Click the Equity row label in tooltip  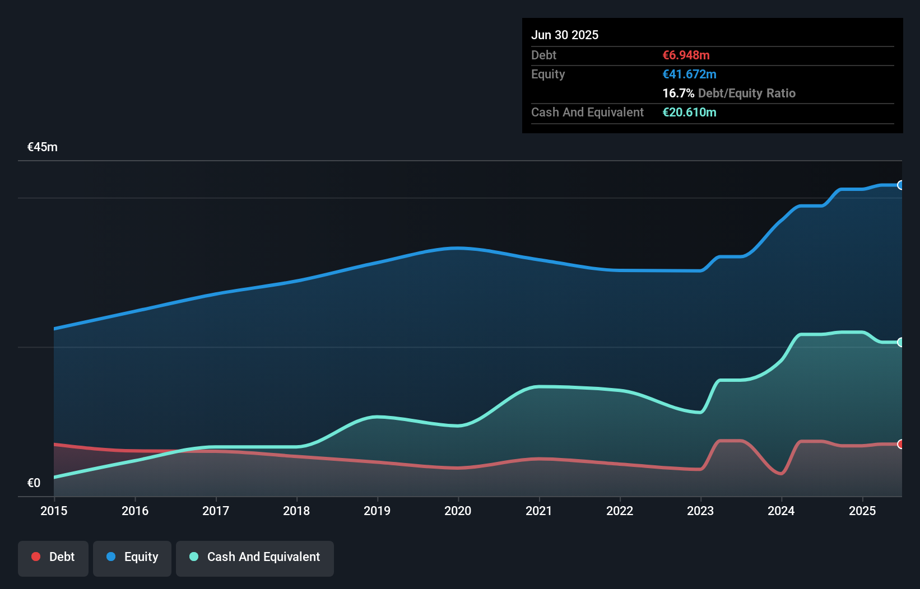(548, 74)
